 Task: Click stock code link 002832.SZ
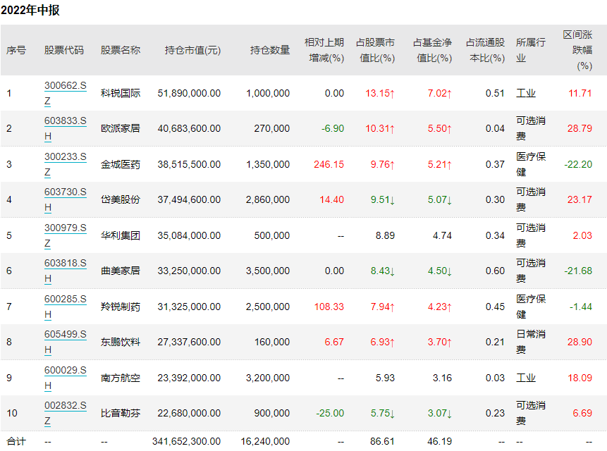click(65, 405)
